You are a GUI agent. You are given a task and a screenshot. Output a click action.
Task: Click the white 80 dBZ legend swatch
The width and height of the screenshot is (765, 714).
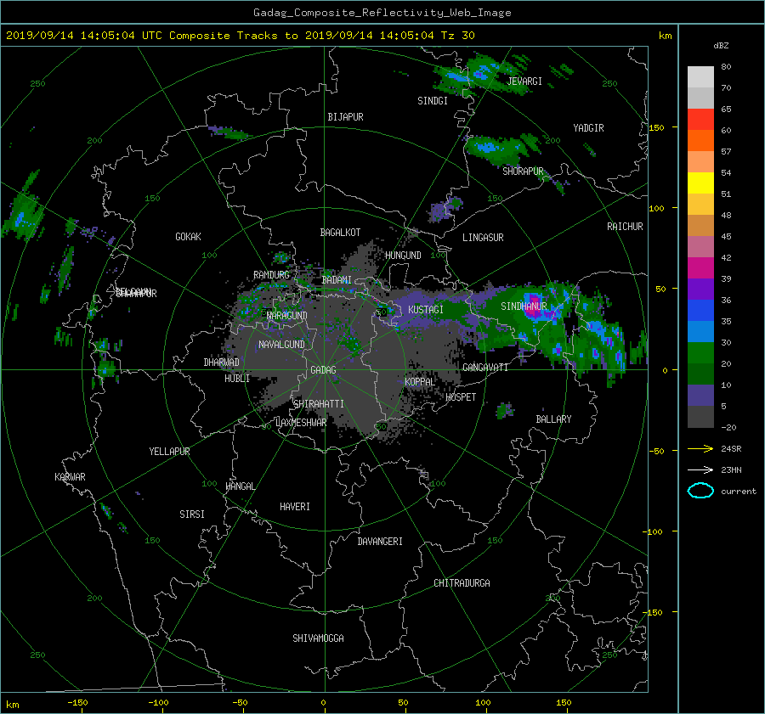point(700,77)
